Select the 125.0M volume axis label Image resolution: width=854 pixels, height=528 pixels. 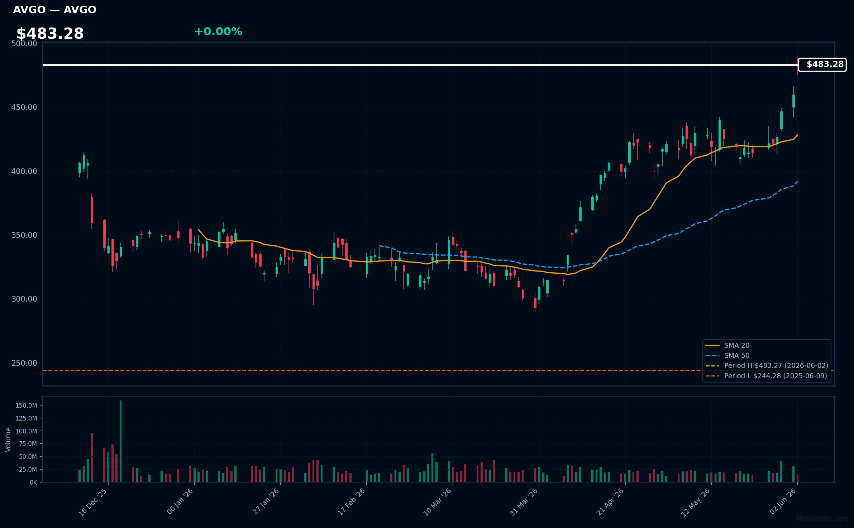(x=26, y=418)
